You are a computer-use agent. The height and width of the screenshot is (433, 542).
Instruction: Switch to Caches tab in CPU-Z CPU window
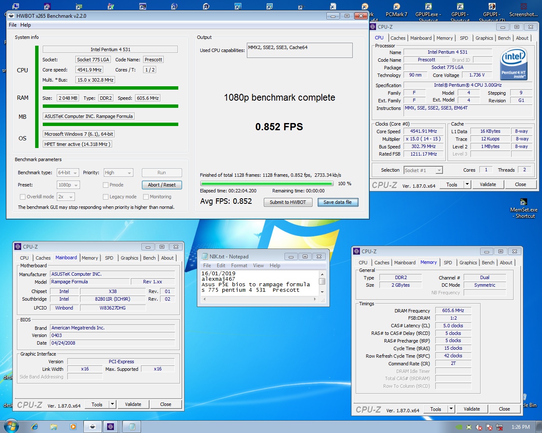click(x=398, y=38)
